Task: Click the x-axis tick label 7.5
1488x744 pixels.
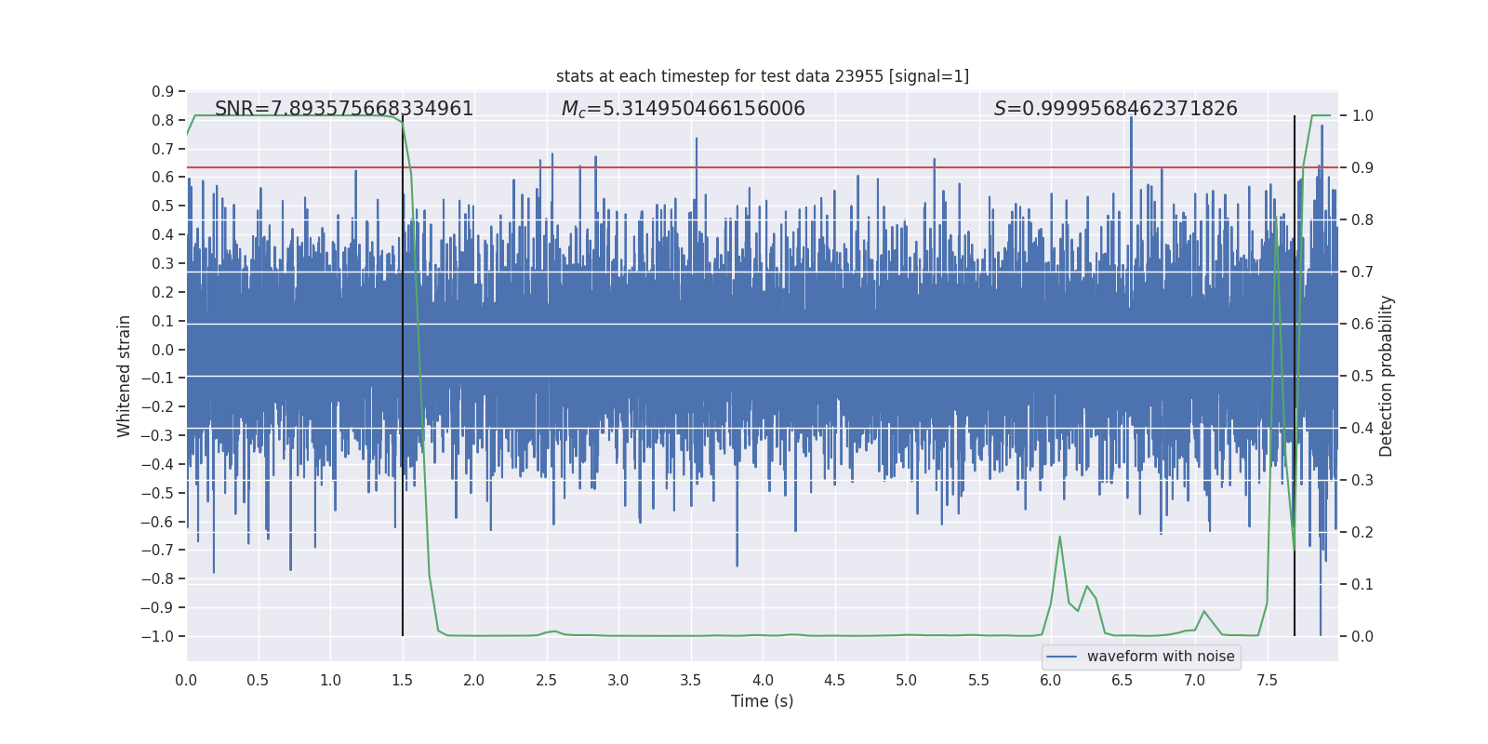Action: pos(1267,681)
